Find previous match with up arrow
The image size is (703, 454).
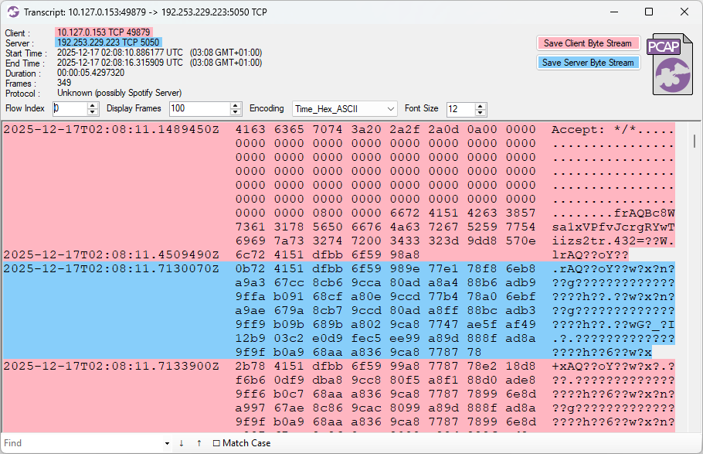pos(199,443)
